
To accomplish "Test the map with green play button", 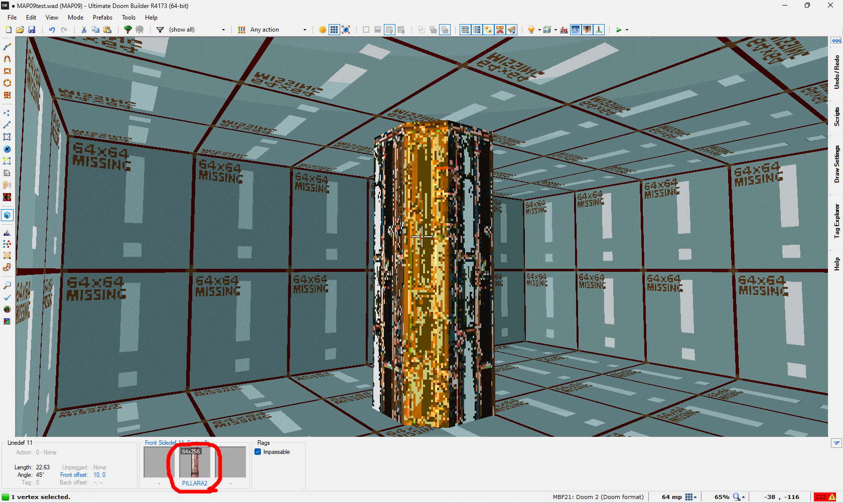I will click(x=619, y=30).
